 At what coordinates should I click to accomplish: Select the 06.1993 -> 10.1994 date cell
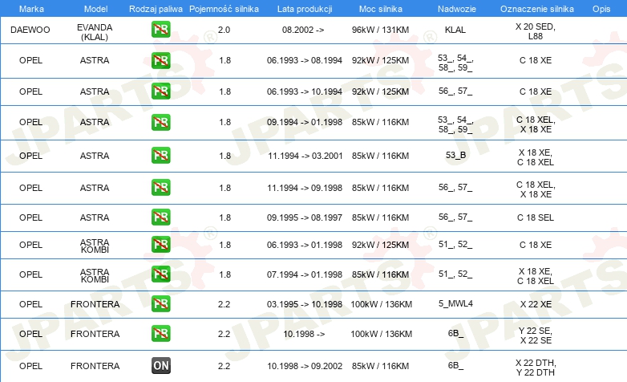tap(305, 91)
